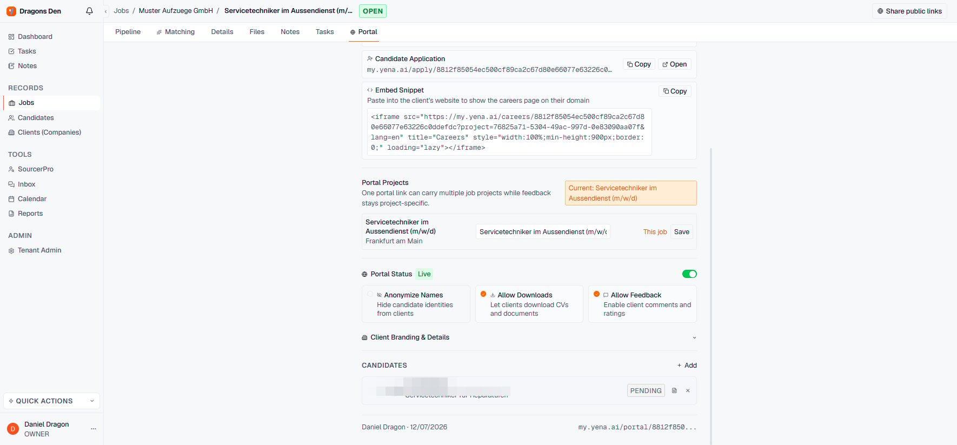Image resolution: width=957 pixels, height=445 pixels.
Task: Click the PENDING candidate status badge
Action: coord(646,390)
